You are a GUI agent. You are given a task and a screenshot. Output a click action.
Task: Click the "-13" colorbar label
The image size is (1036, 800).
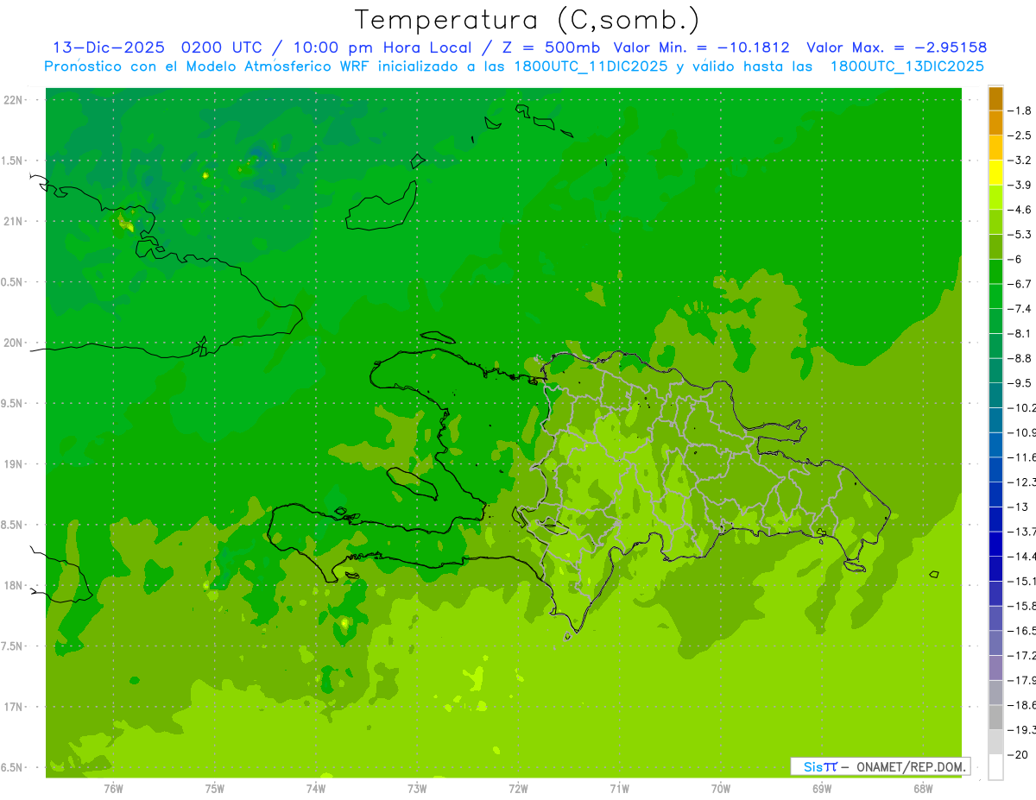1018,507
